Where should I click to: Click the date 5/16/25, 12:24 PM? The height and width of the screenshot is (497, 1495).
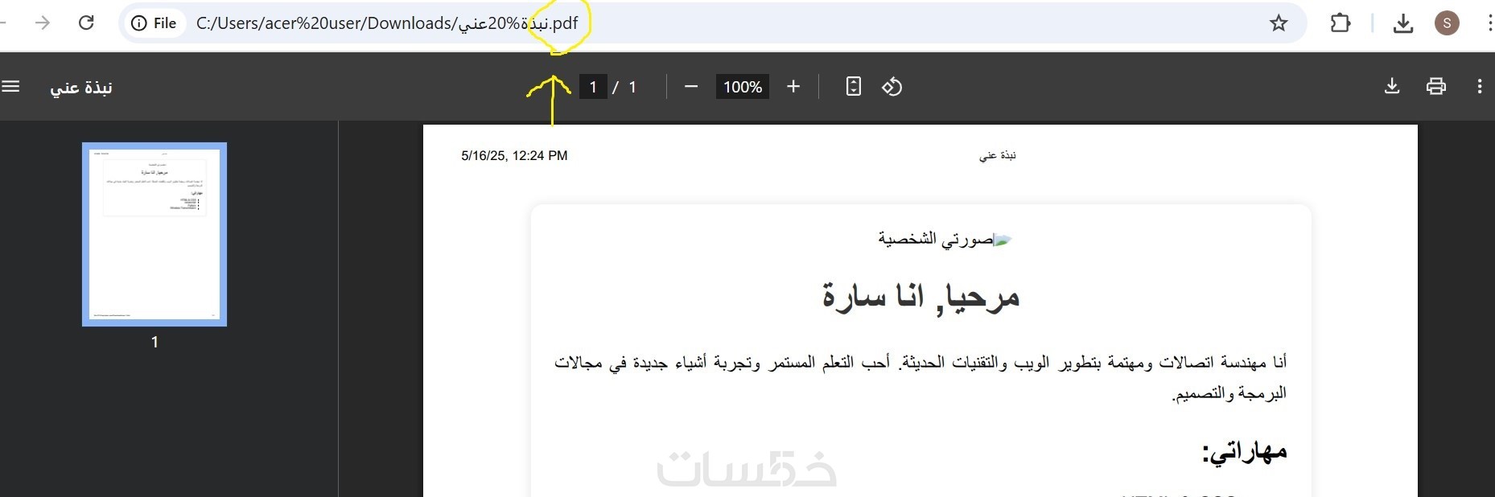coord(514,155)
